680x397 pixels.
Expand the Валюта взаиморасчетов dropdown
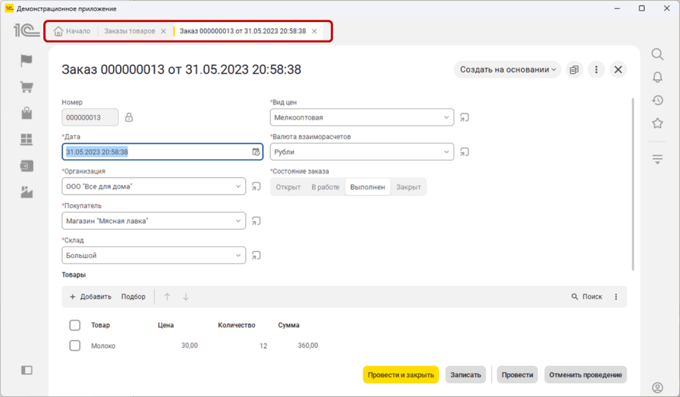click(446, 152)
